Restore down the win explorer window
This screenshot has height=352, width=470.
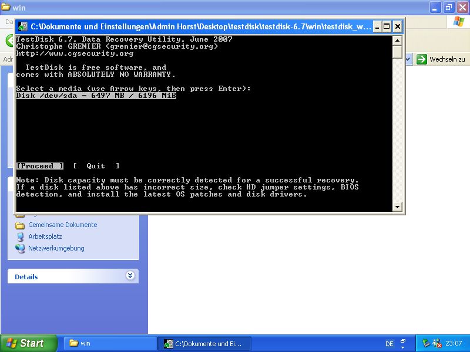click(x=449, y=8)
